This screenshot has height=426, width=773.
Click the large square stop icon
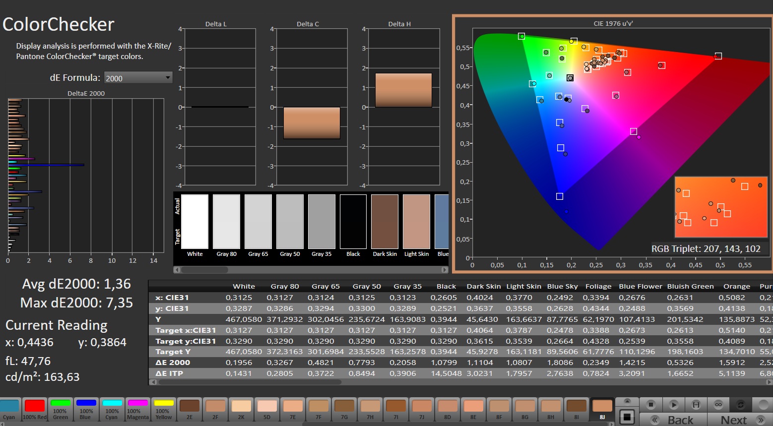pyautogui.click(x=627, y=417)
